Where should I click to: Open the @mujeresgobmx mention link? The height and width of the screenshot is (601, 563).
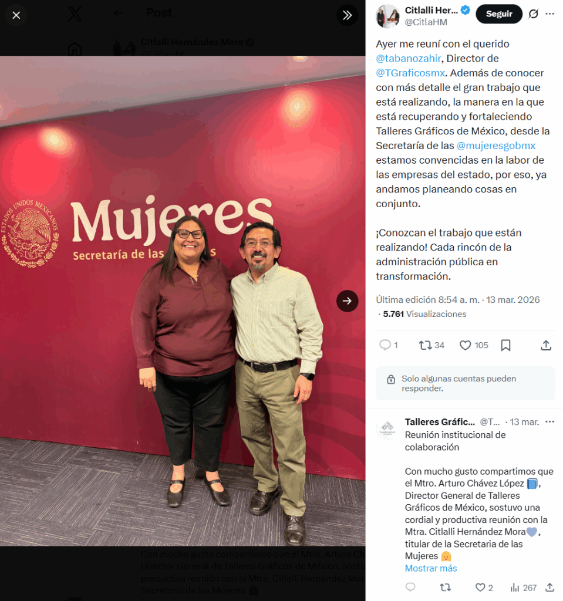pyautogui.click(x=496, y=146)
